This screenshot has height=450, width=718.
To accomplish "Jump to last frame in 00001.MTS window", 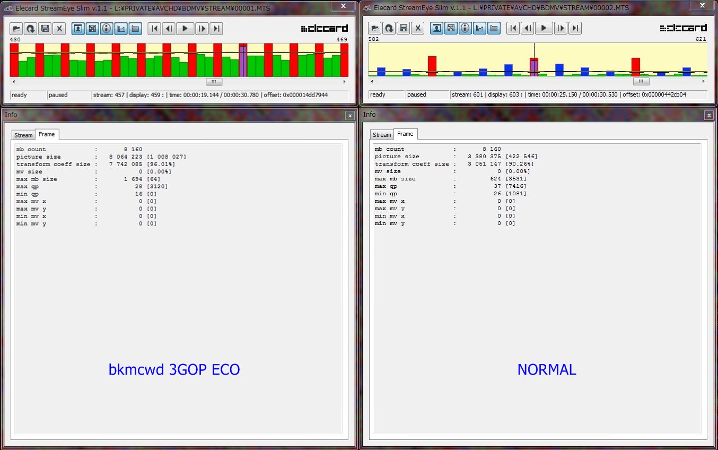I will pyautogui.click(x=216, y=29).
